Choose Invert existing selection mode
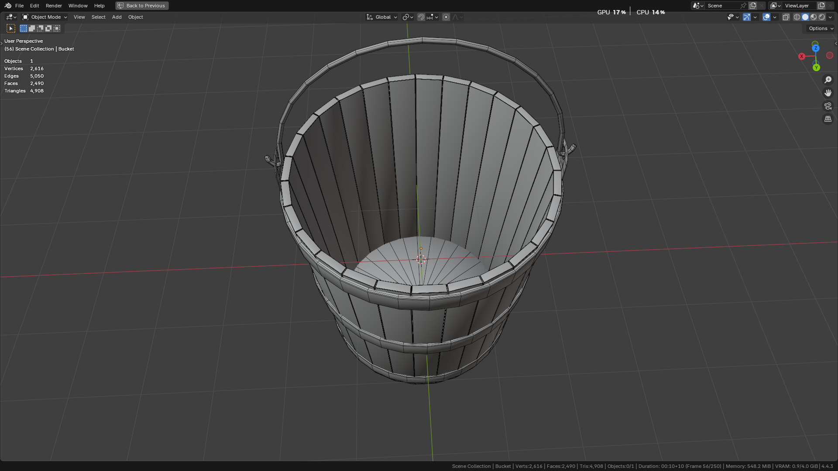This screenshot has width=838, height=471. point(48,28)
